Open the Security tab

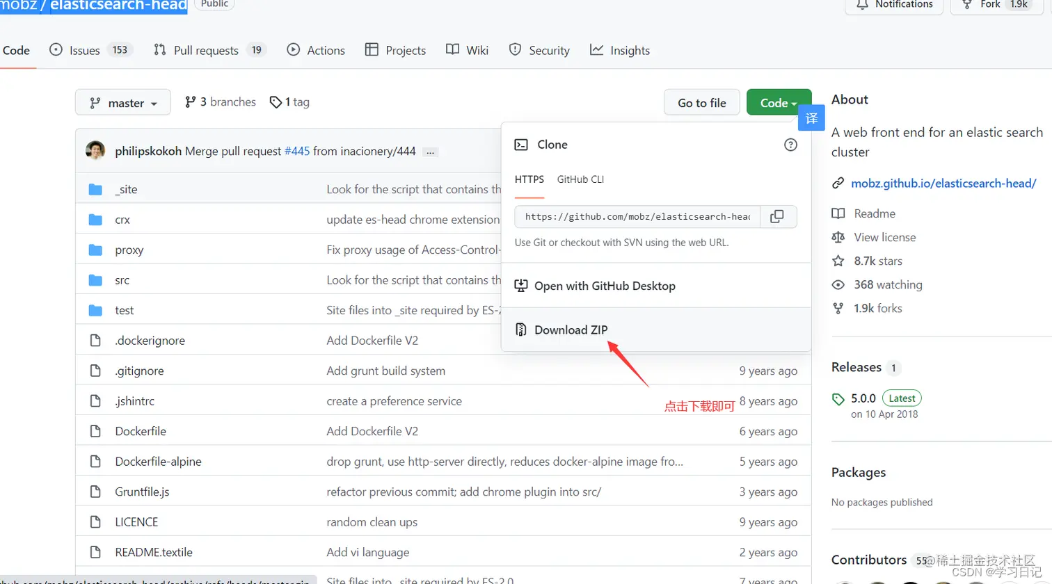click(x=539, y=50)
